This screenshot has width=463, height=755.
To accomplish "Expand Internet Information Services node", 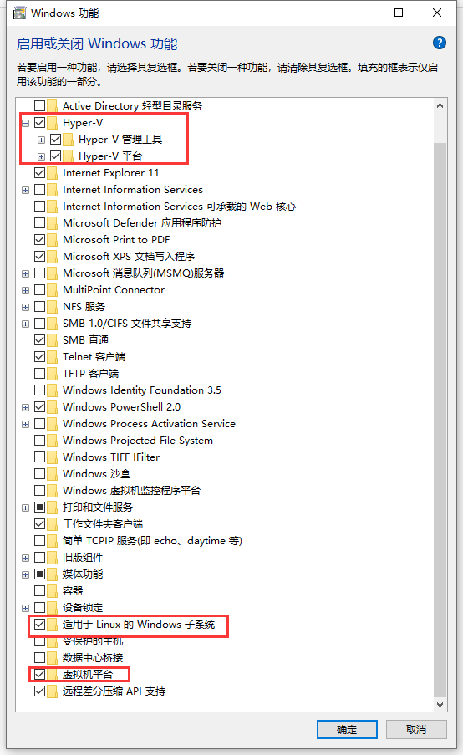I will [26, 190].
